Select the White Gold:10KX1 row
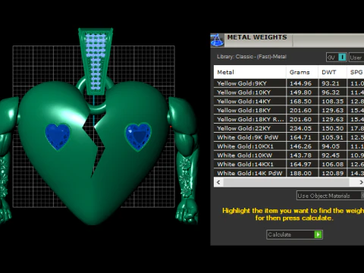This screenshot has height=273, width=364. tap(289, 146)
